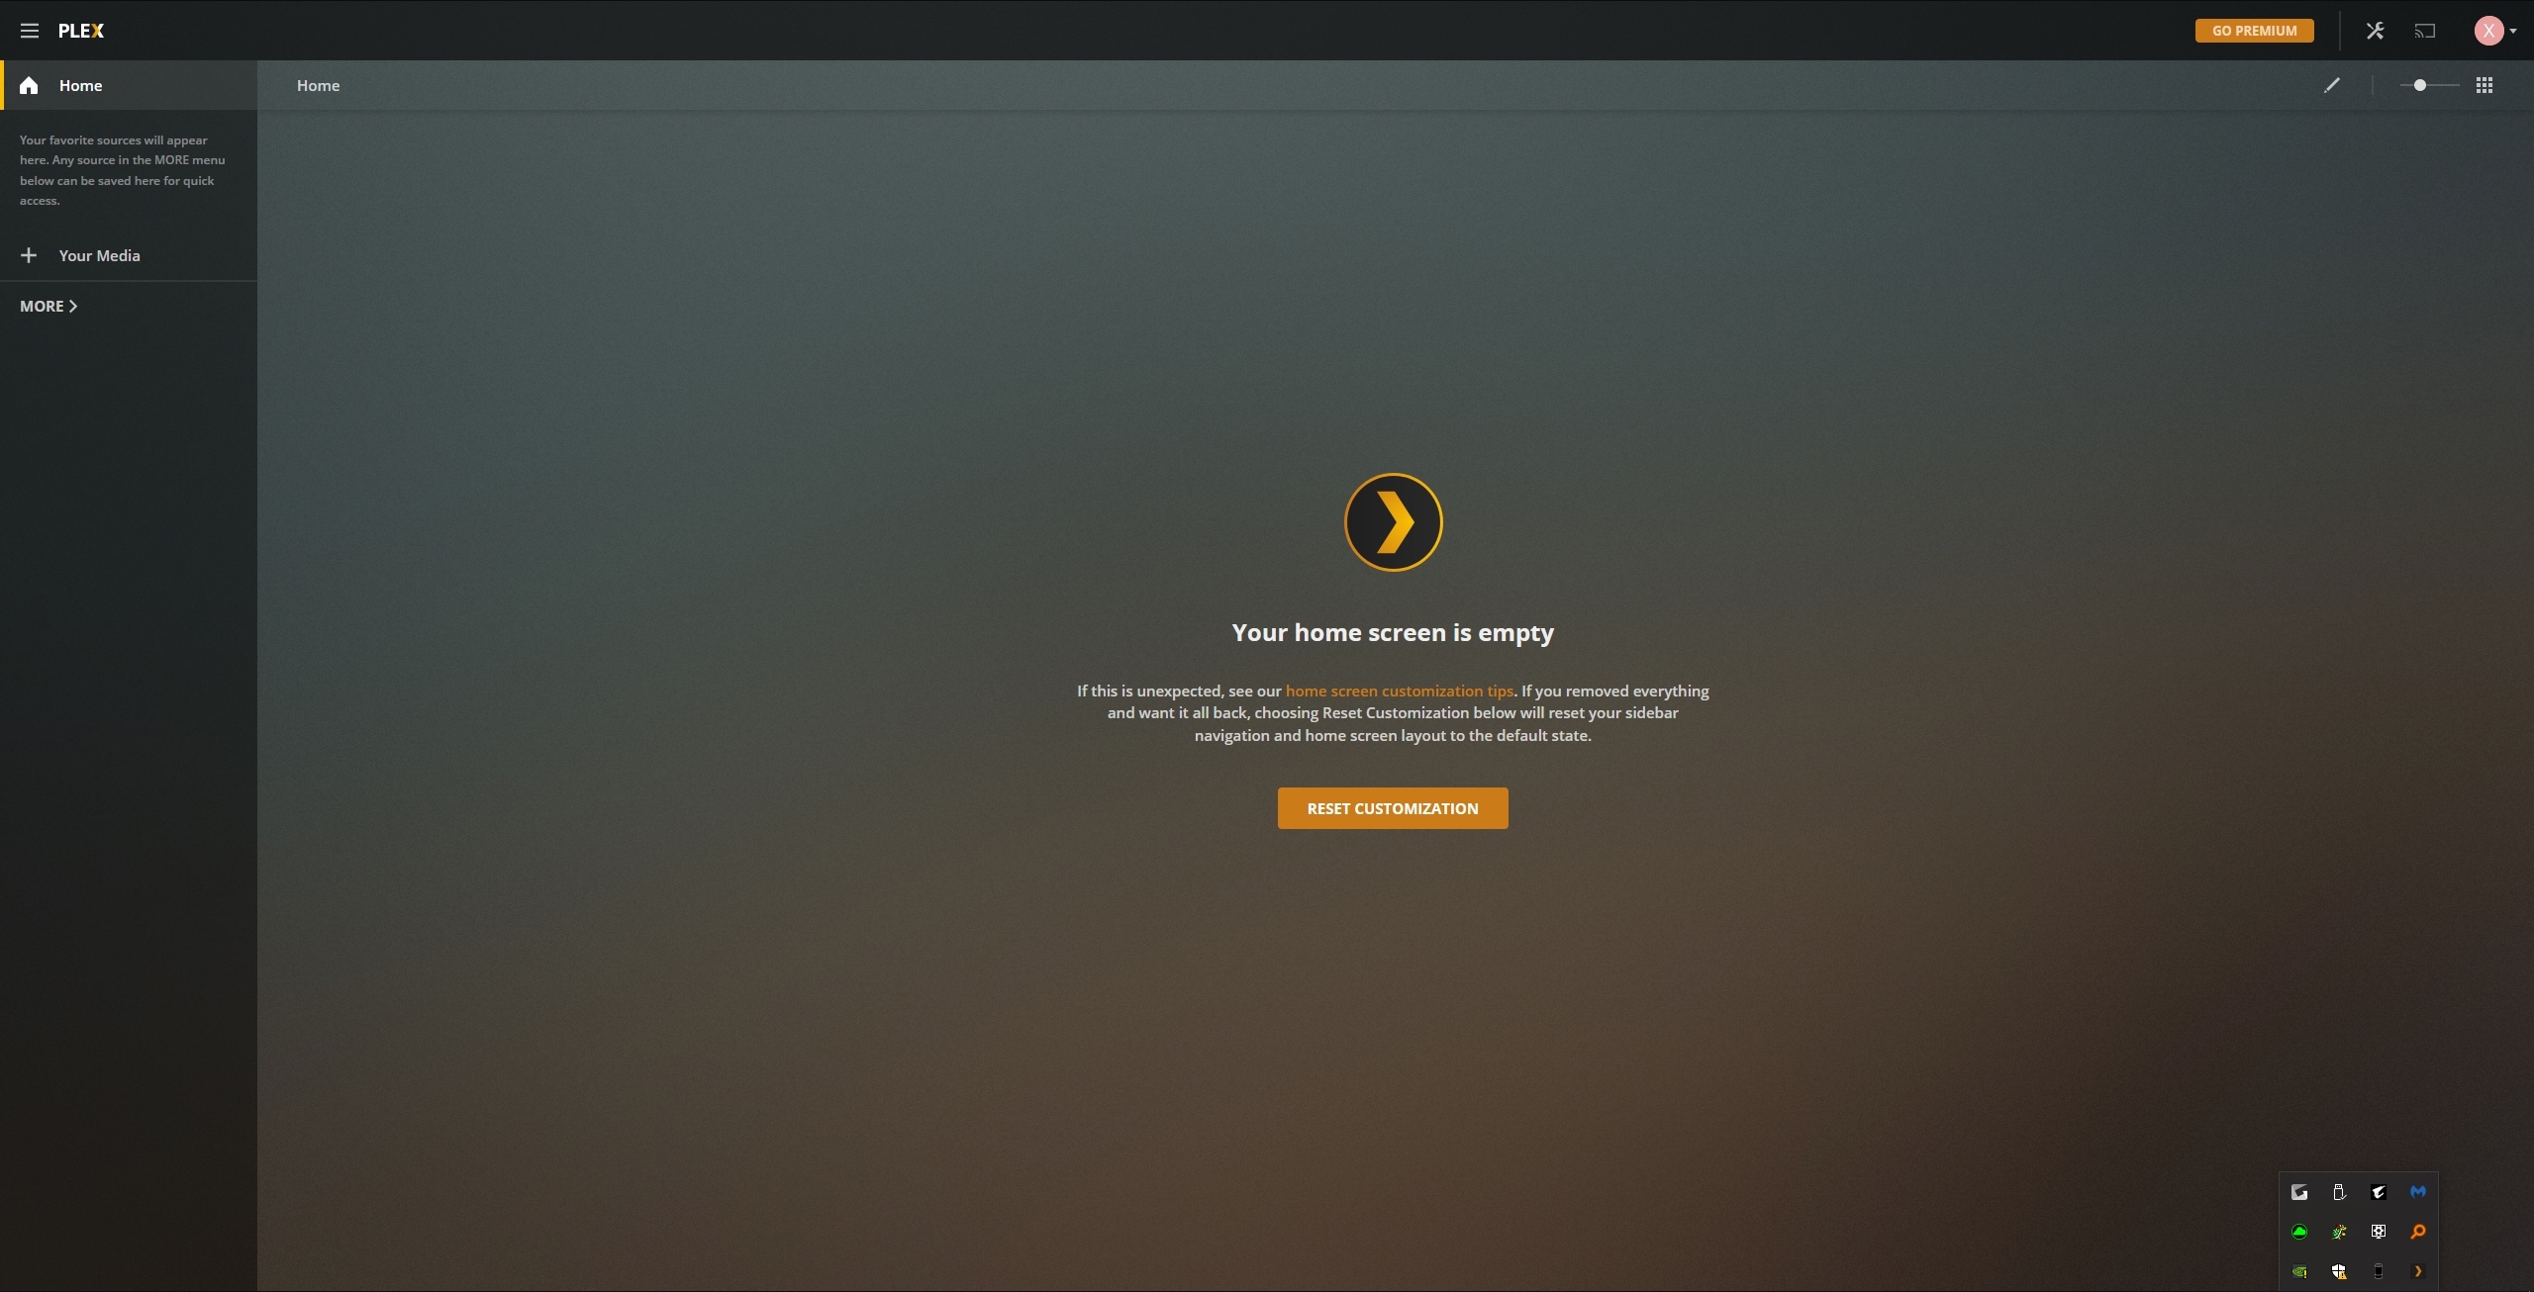Click the cast to device icon
2534x1292 pixels.
(2424, 31)
